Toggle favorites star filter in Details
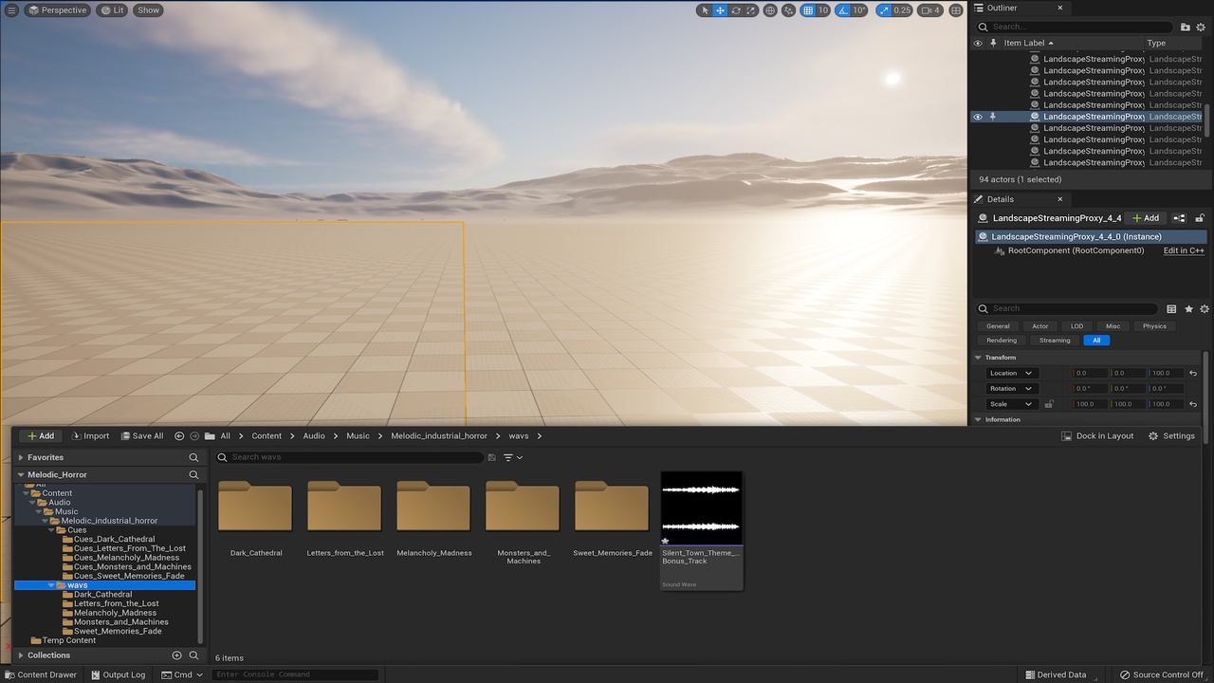The image size is (1214, 683). [1188, 309]
